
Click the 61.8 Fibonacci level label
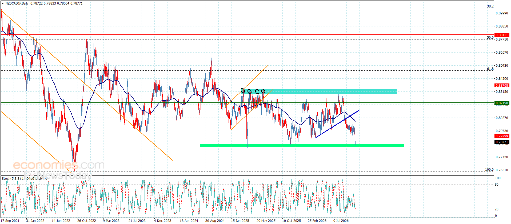490,69
